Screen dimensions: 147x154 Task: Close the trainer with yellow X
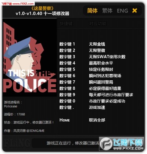coord(135,11)
